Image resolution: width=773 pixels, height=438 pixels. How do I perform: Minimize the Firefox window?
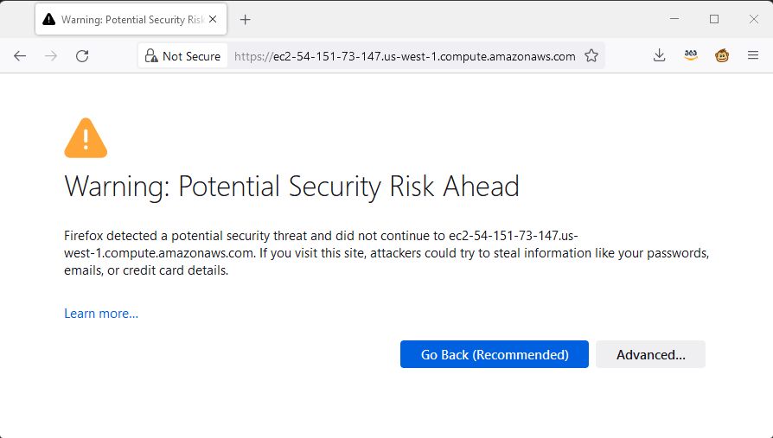point(674,19)
